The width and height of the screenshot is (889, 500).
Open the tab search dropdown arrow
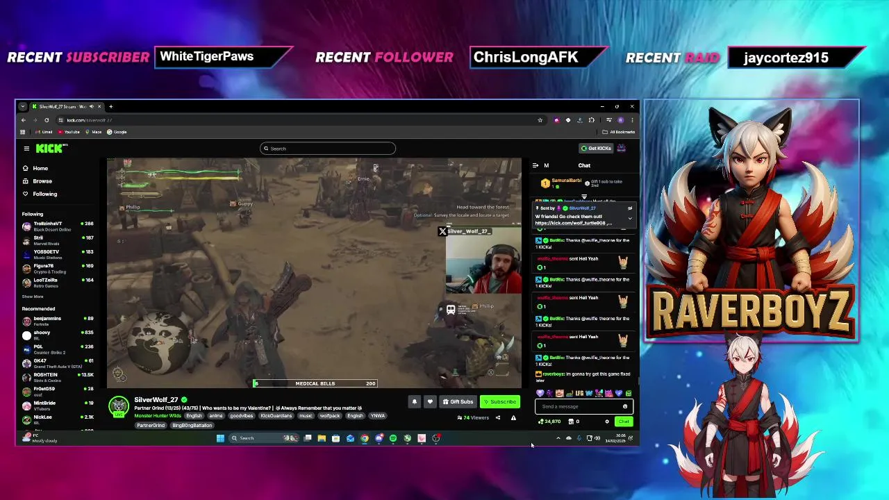pos(23,106)
